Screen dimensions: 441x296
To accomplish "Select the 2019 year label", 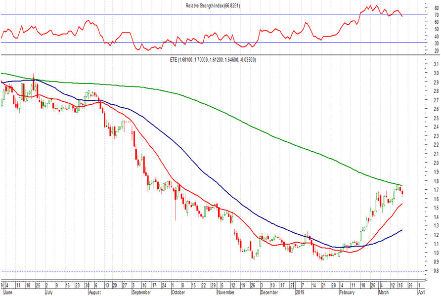I will (x=300, y=293).
